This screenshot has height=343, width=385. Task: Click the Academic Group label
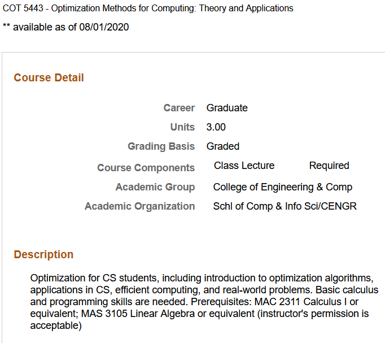pos(155,187)
